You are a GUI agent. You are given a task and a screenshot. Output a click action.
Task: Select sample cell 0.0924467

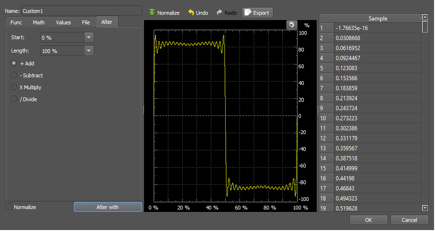[x=378, y=58]
